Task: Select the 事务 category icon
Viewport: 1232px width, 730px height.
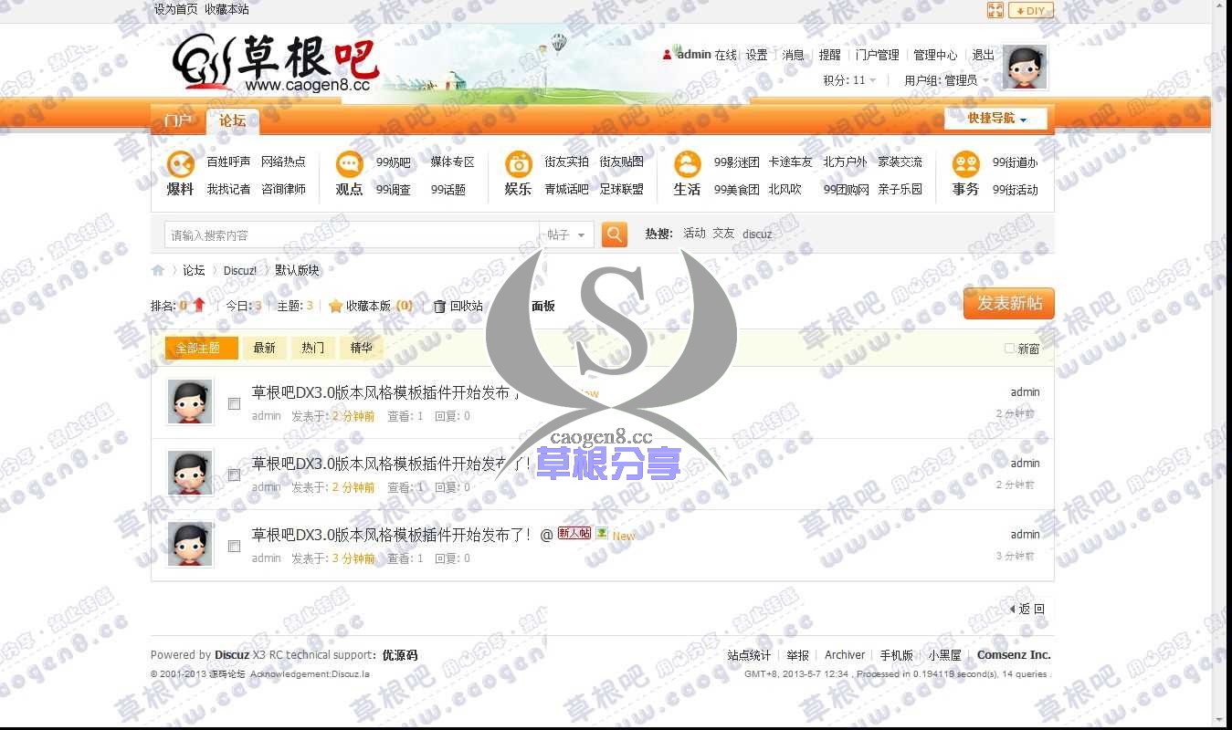Action: [x=965, y=165]
